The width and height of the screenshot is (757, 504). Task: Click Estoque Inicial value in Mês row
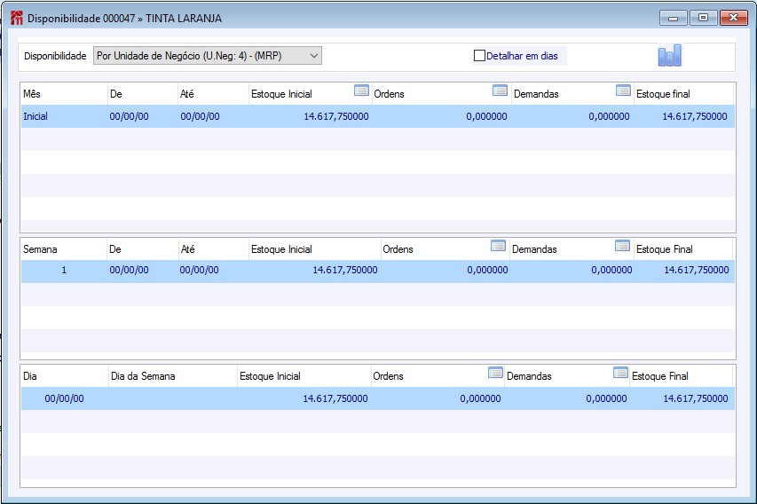pyautogui.click(x=336, y=116)
